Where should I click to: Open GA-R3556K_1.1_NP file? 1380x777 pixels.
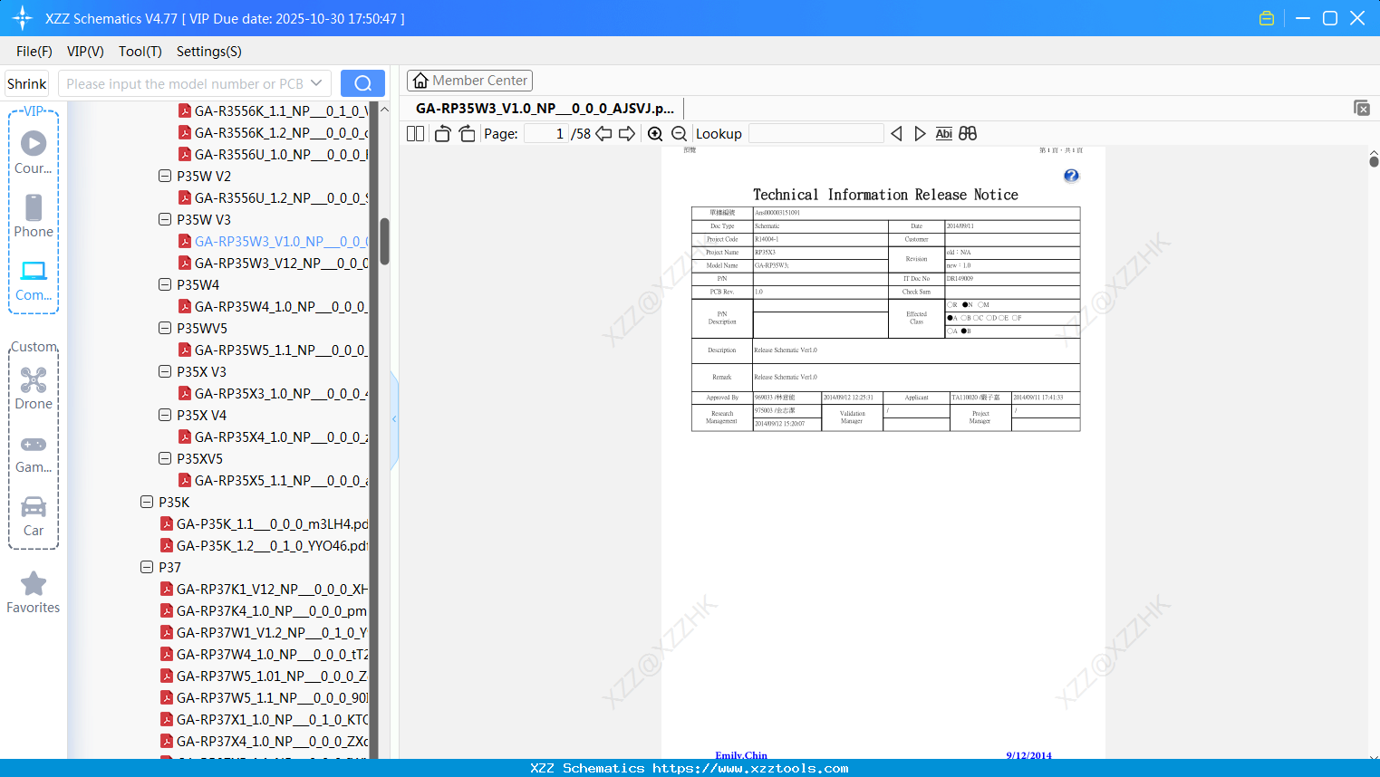(x=273, y=110)
